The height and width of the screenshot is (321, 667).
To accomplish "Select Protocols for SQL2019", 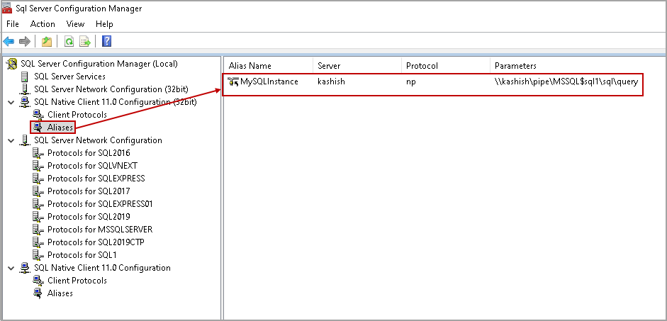I will 89,217.
